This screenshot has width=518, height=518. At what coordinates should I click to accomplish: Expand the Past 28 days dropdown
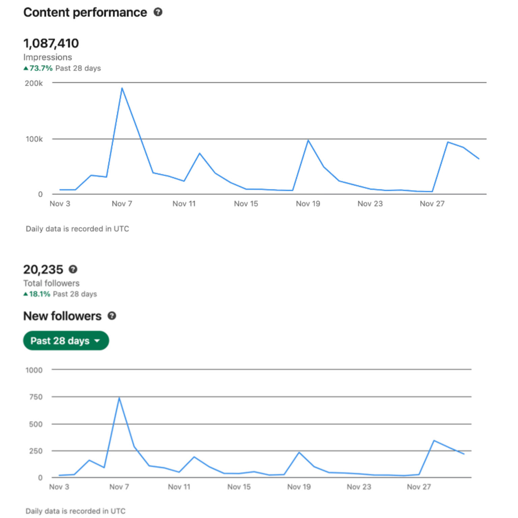click(66, 340)
